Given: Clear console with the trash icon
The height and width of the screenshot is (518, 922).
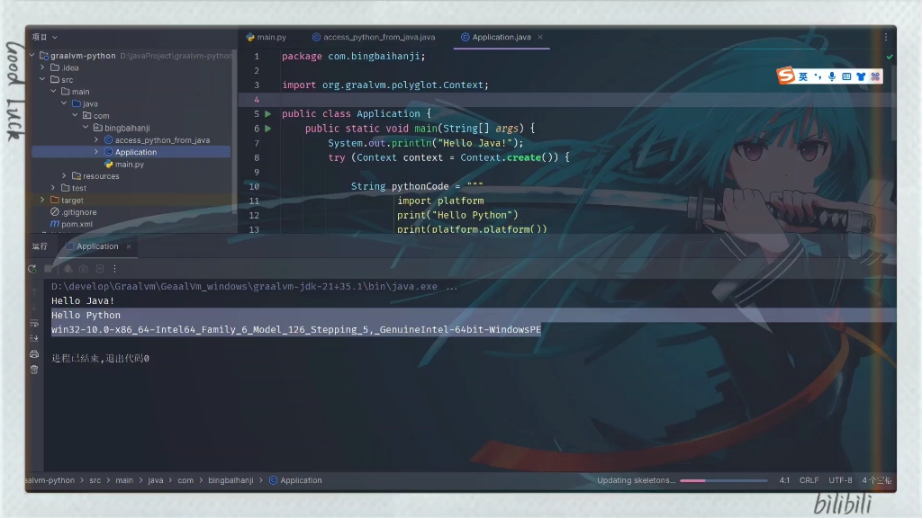Looking at the screenshot, I should 34,370.
